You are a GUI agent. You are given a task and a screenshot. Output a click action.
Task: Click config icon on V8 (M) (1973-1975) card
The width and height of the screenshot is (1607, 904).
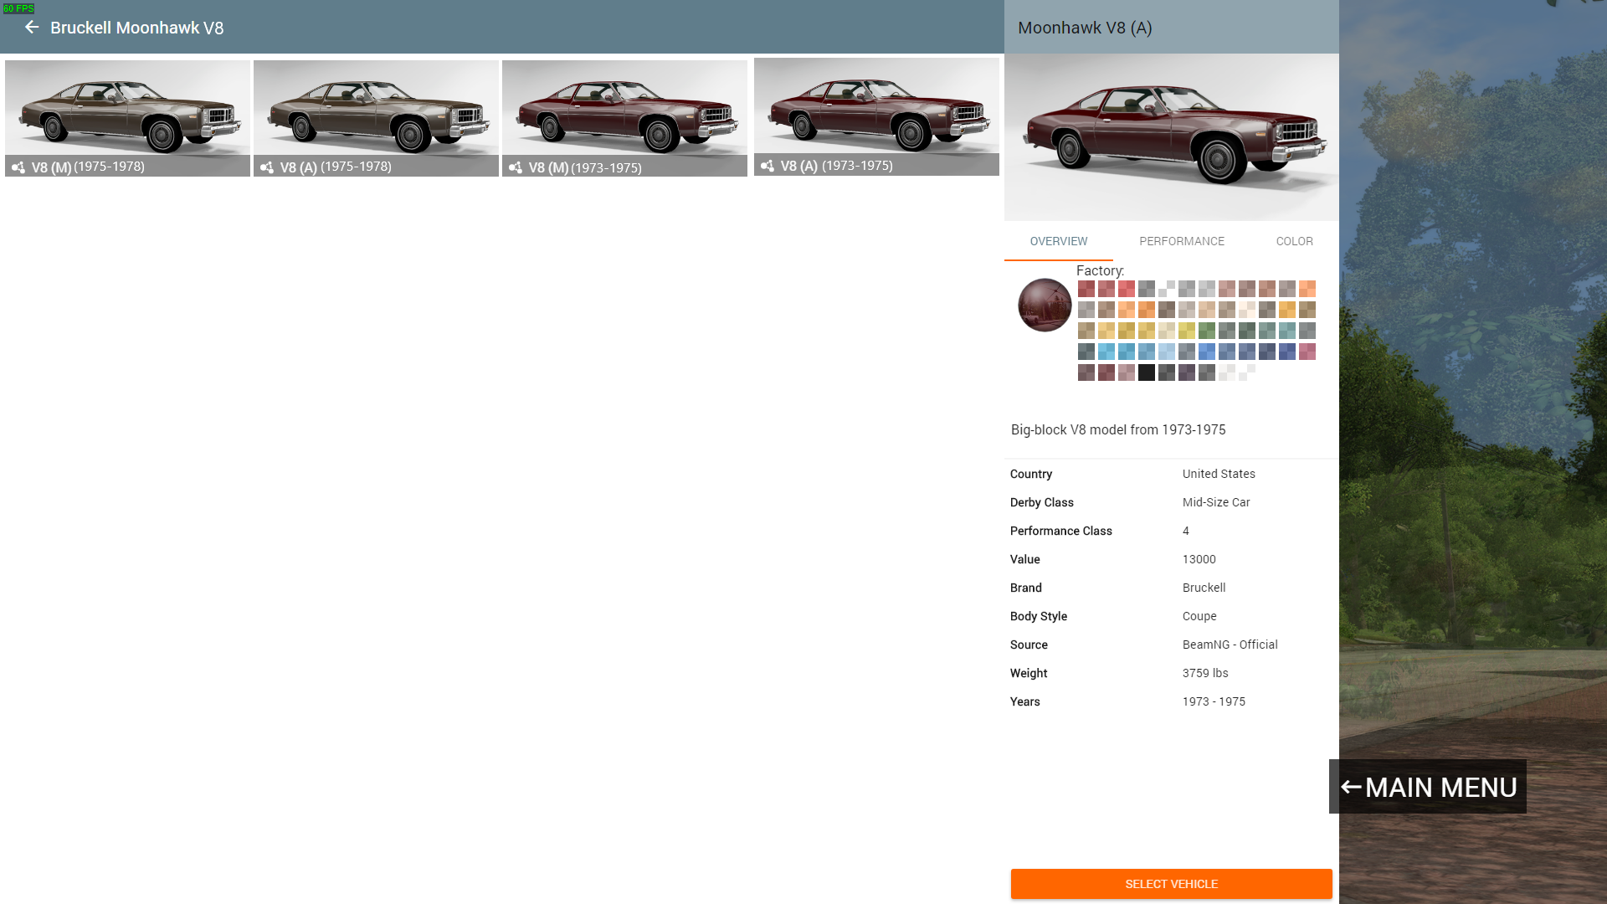tap(516, 167)
